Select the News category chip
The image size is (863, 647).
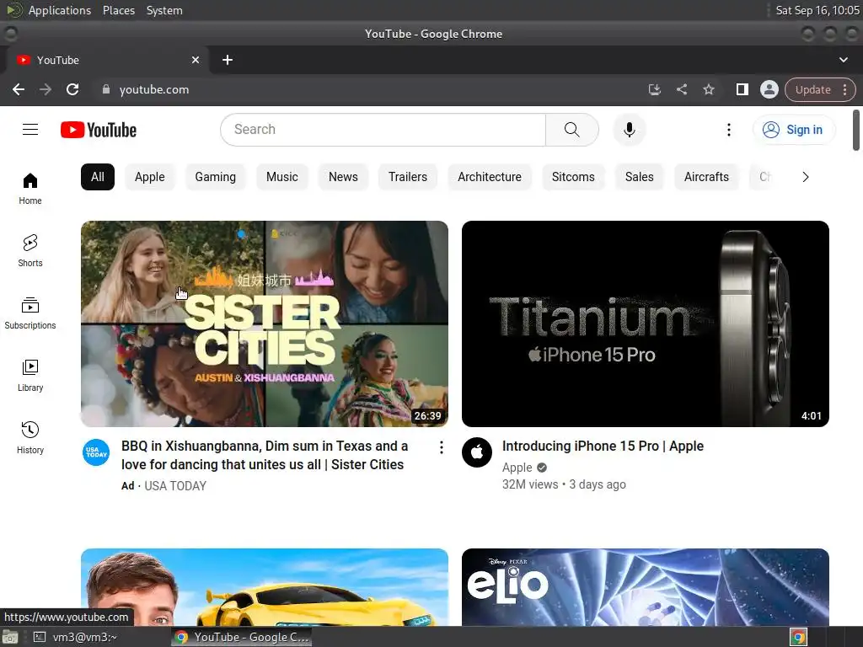click(343, 177)
